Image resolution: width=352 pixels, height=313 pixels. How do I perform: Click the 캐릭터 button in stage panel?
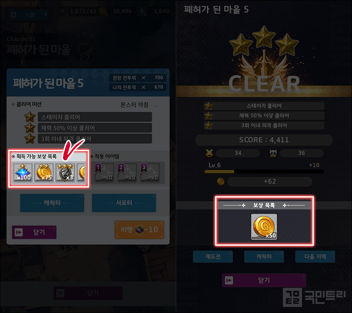52,203
